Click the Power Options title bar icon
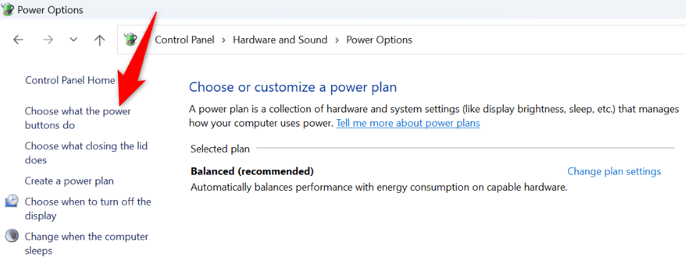686x271 pixels. 7,9
